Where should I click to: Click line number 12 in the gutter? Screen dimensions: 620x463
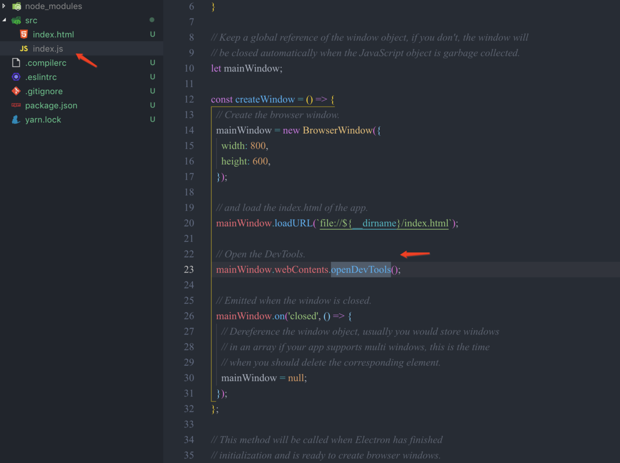[188, 99]
